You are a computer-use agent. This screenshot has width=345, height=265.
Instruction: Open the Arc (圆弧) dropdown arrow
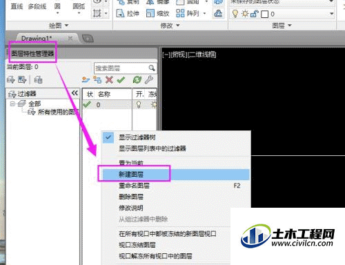79,13
